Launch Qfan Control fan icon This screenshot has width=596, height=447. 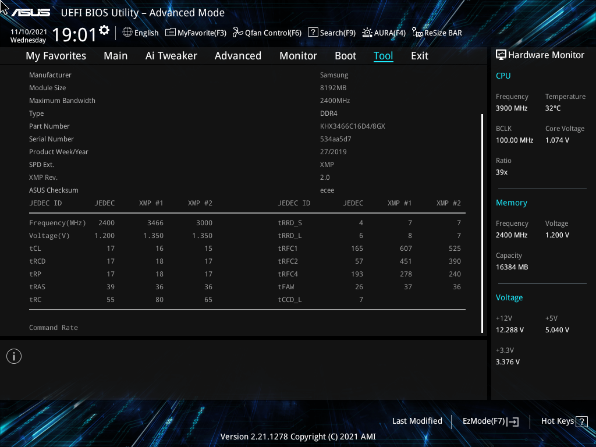tap(238, 33)
